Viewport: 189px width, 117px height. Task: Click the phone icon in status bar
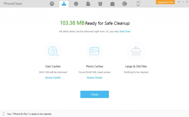[x=4, y=114]
